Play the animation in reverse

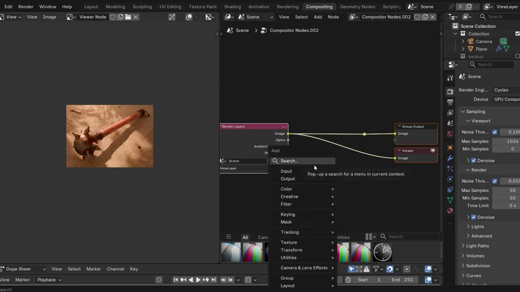(191, 280)
